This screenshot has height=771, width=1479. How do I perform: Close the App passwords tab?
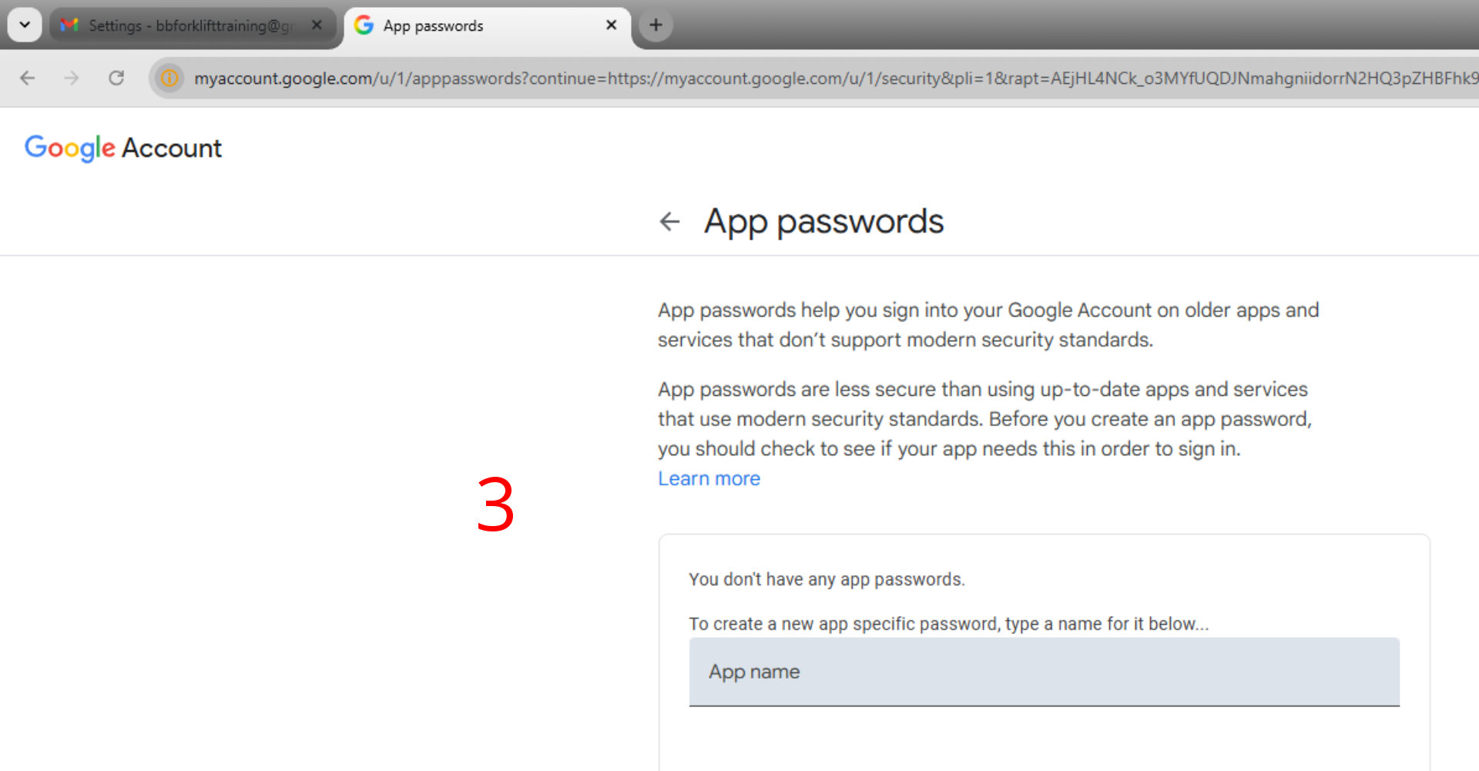[x=611, y=25]
